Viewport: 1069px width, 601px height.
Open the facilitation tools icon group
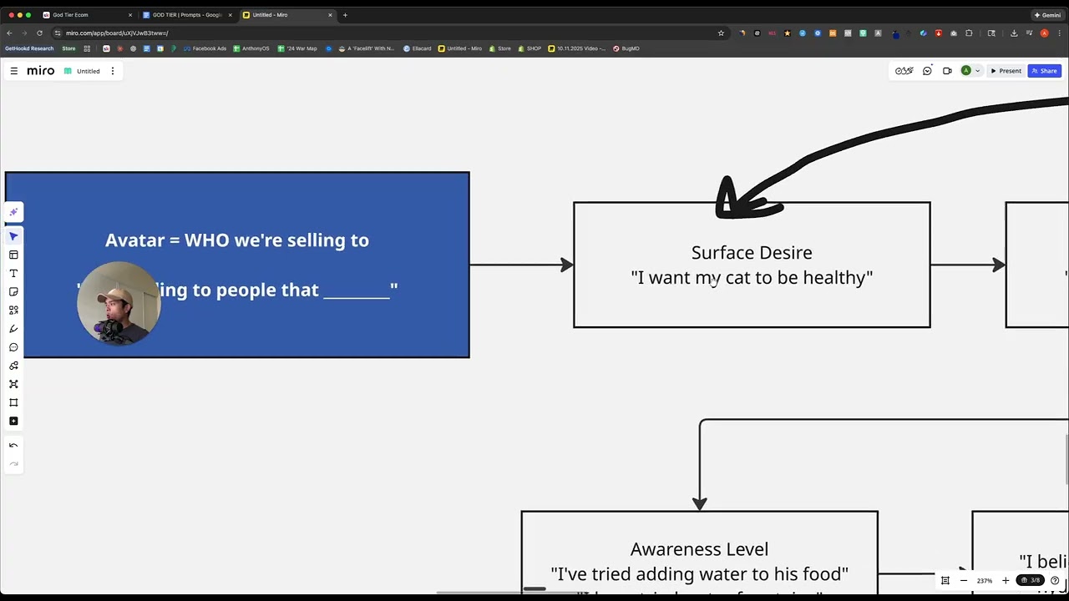904,71
